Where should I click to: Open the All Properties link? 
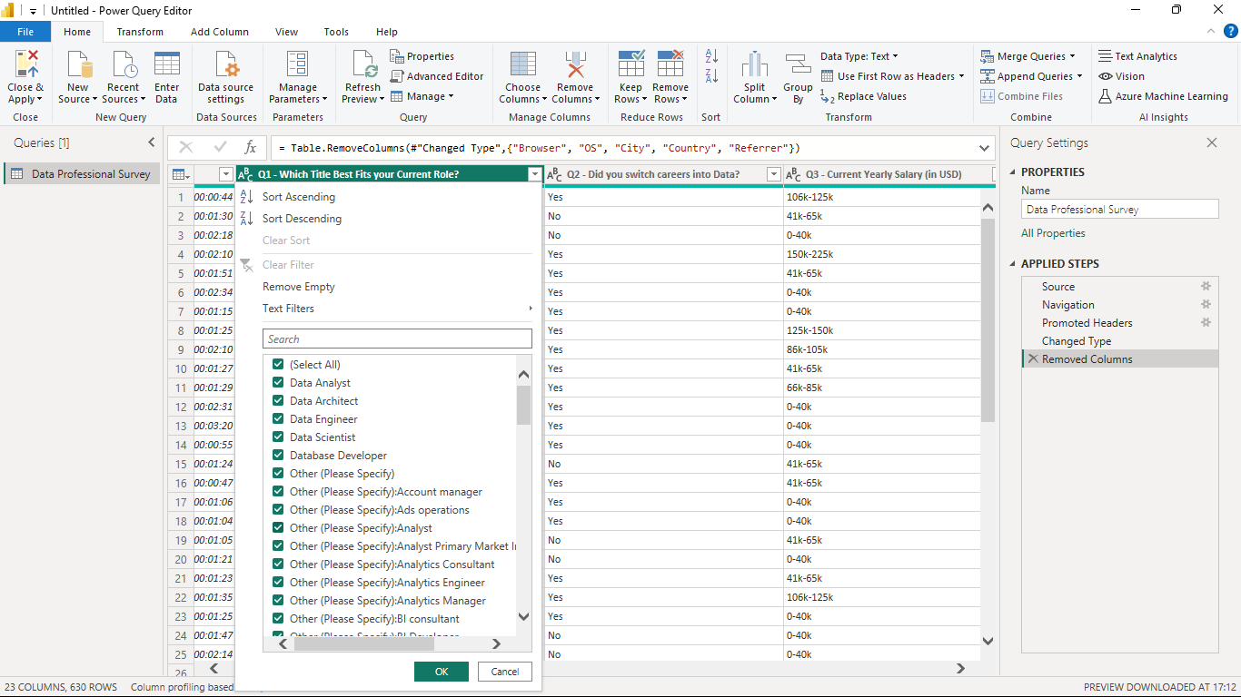coord(1053,233)
